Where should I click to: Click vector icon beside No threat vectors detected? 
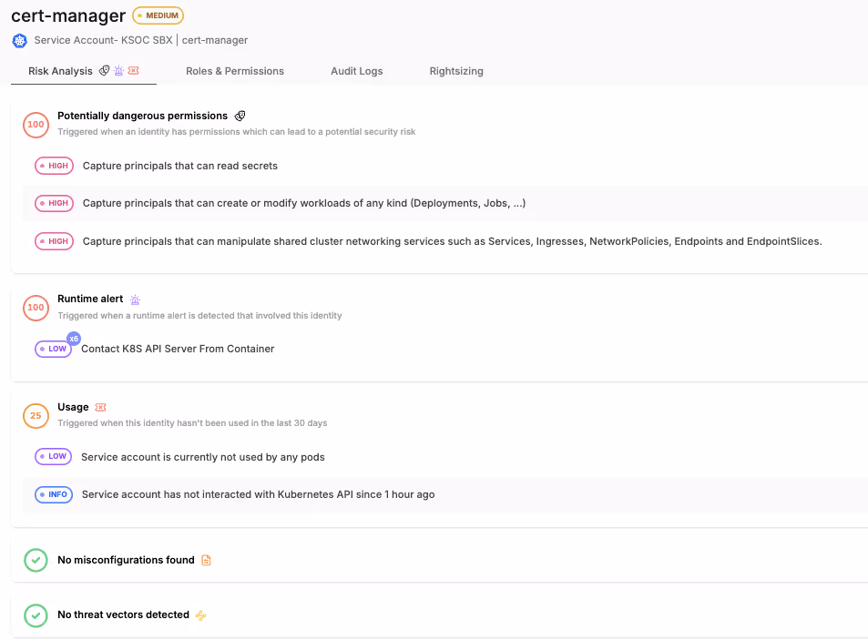[201, 615]
